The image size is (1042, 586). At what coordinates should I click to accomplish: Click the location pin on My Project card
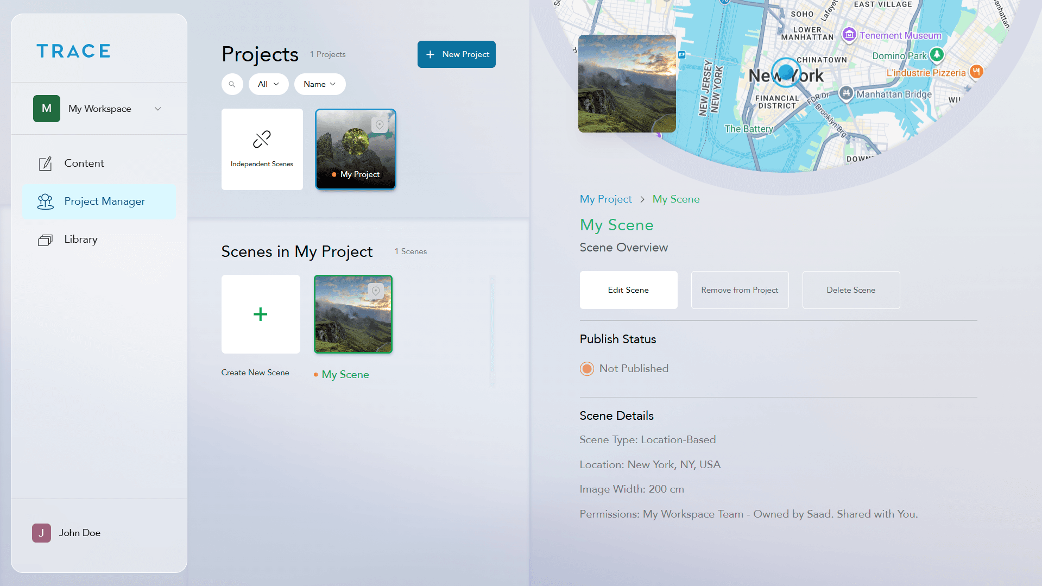click(379, 125)
